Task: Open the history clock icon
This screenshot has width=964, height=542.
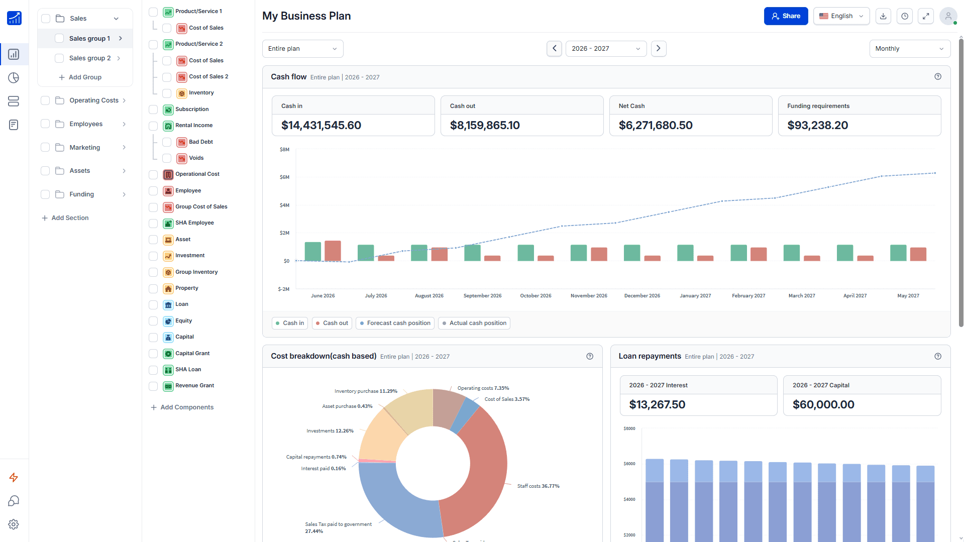Action: pyautogui.click(x=905, y=16)
